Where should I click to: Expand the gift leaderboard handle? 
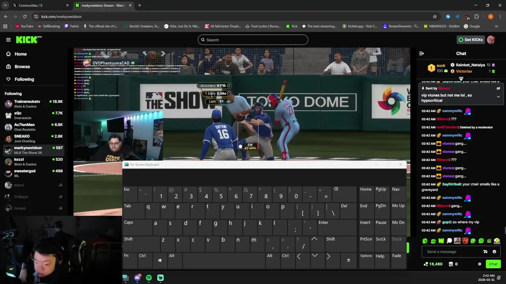click(x=461, y=79)
